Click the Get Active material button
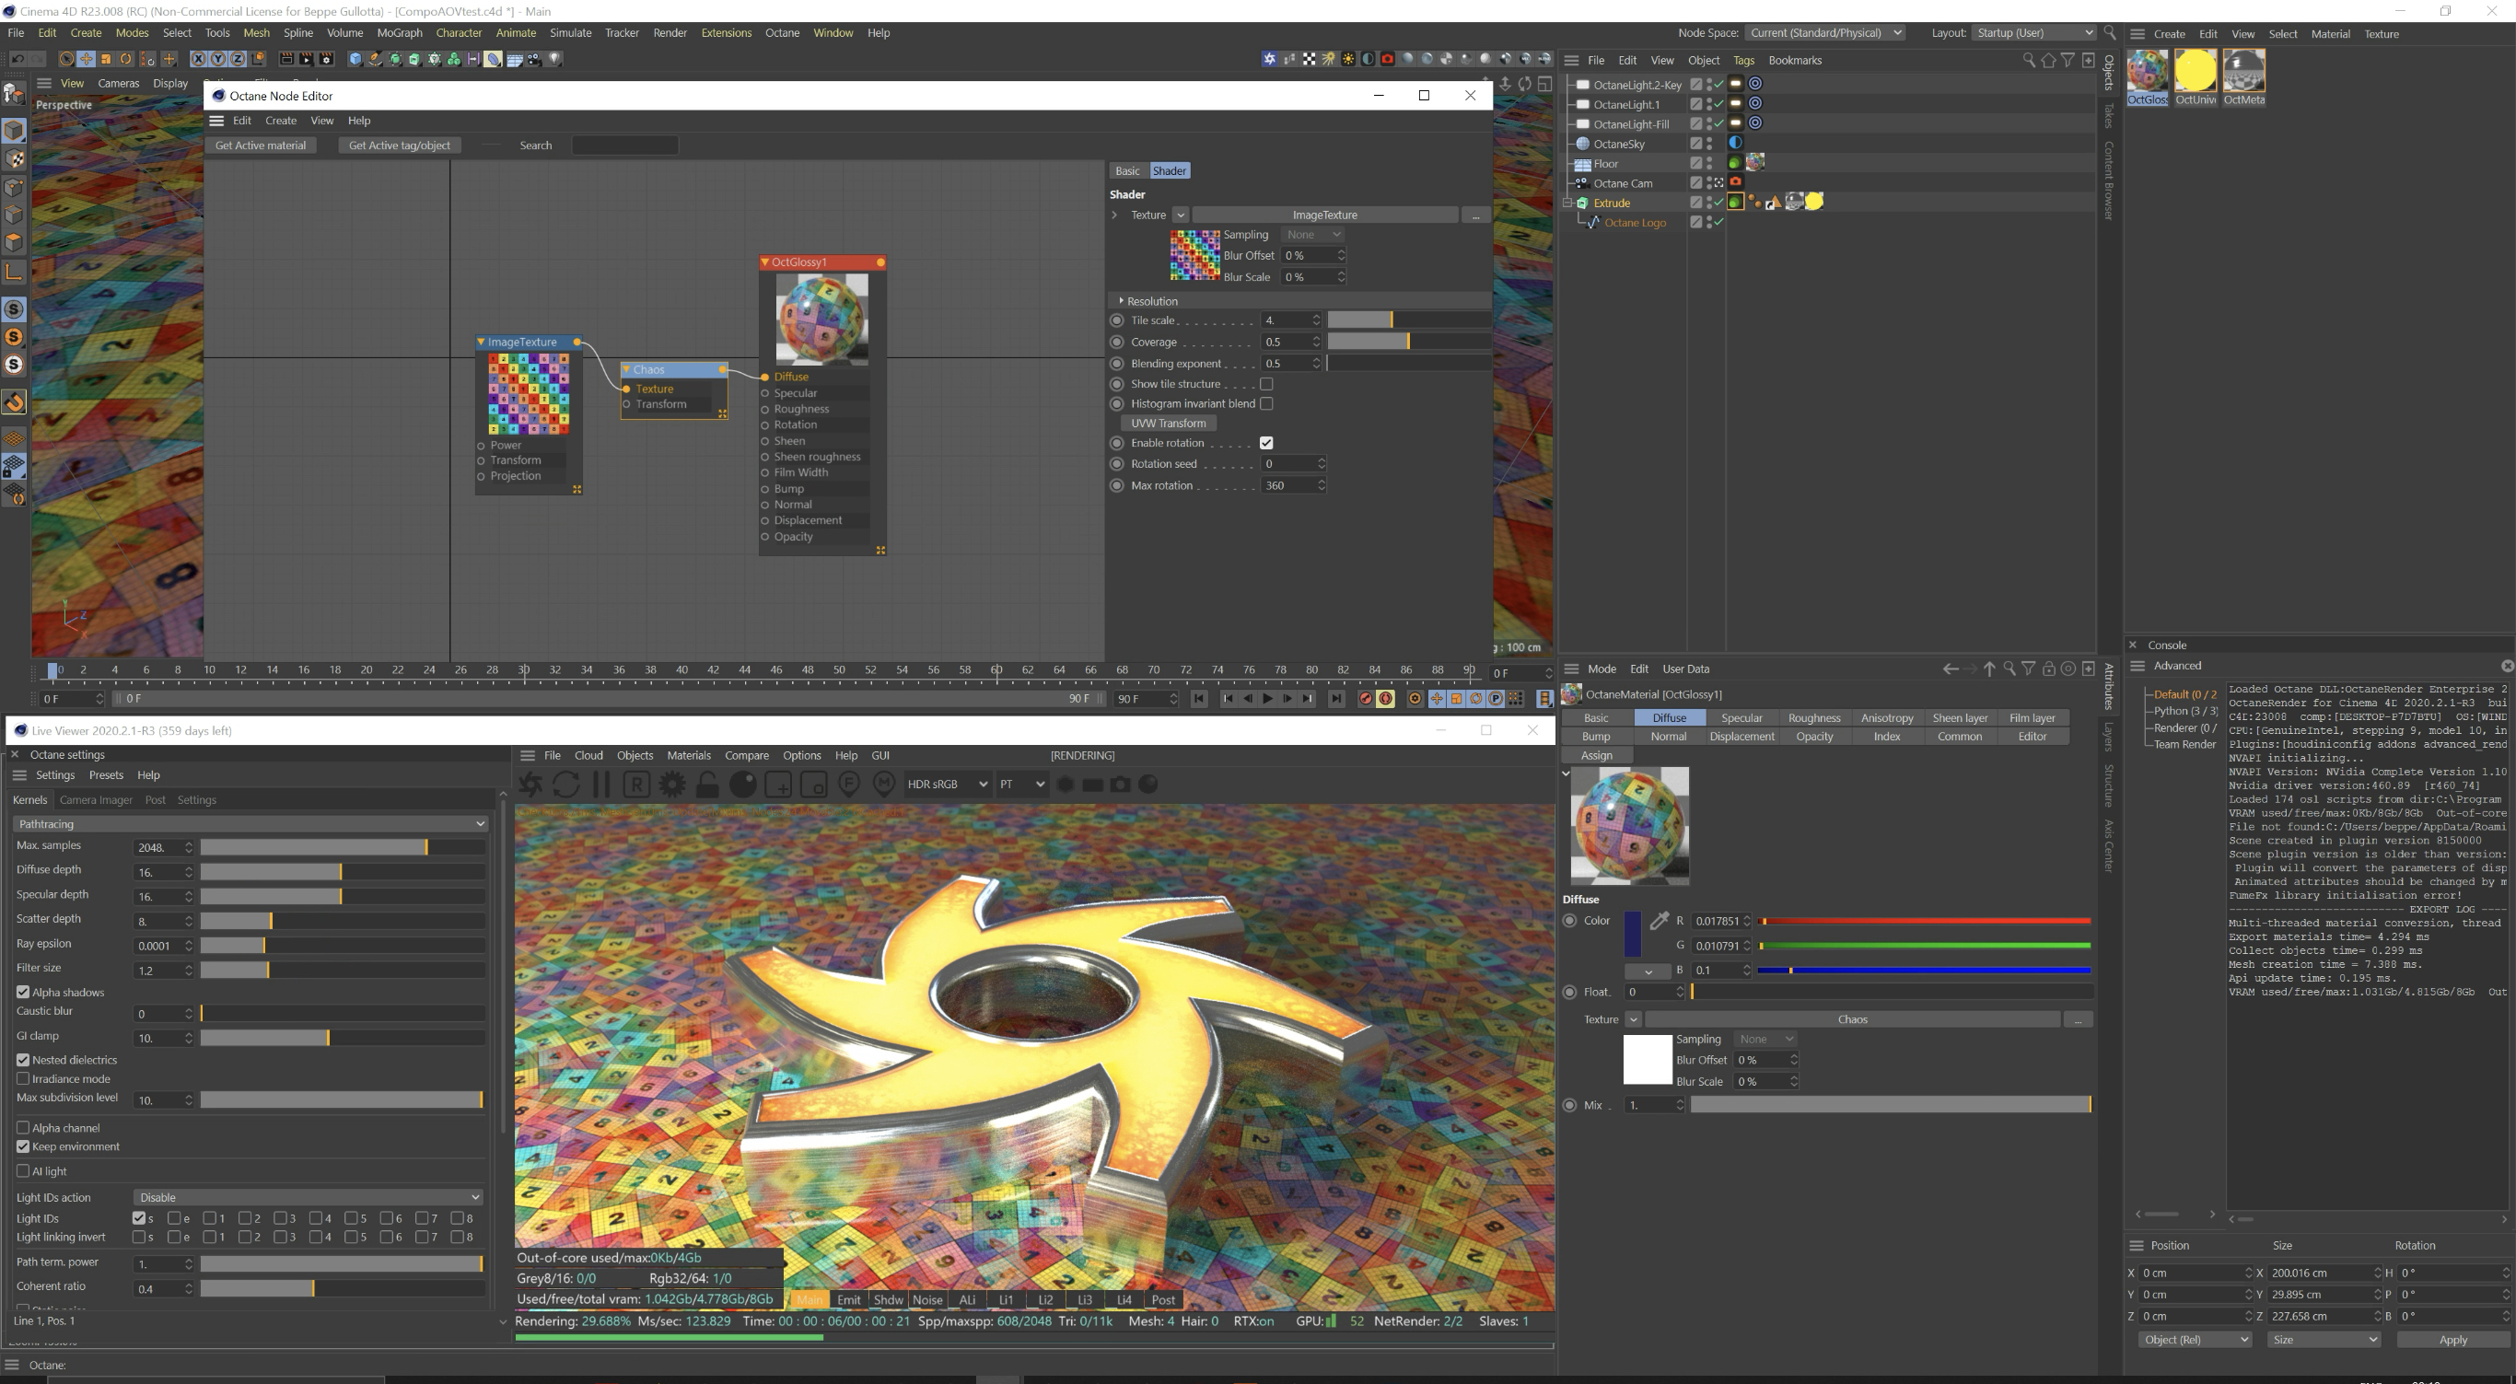Viewport: 2516px width, 1384px height. [260, 145]
